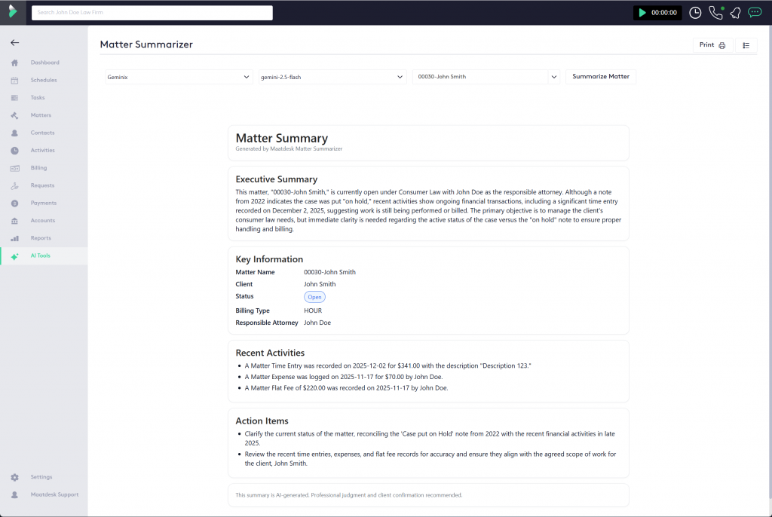Click the search John Doe Law Firm field
772x517 pixels.
coord(152,13)
